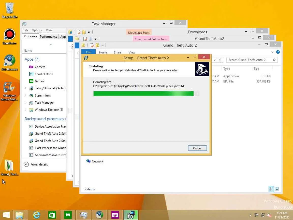Image resolution: width=293 pixels, height=220 pixels.
Task: Click the Grand_Theft_Auto_2 window Help icon
Action: (278, 52)
